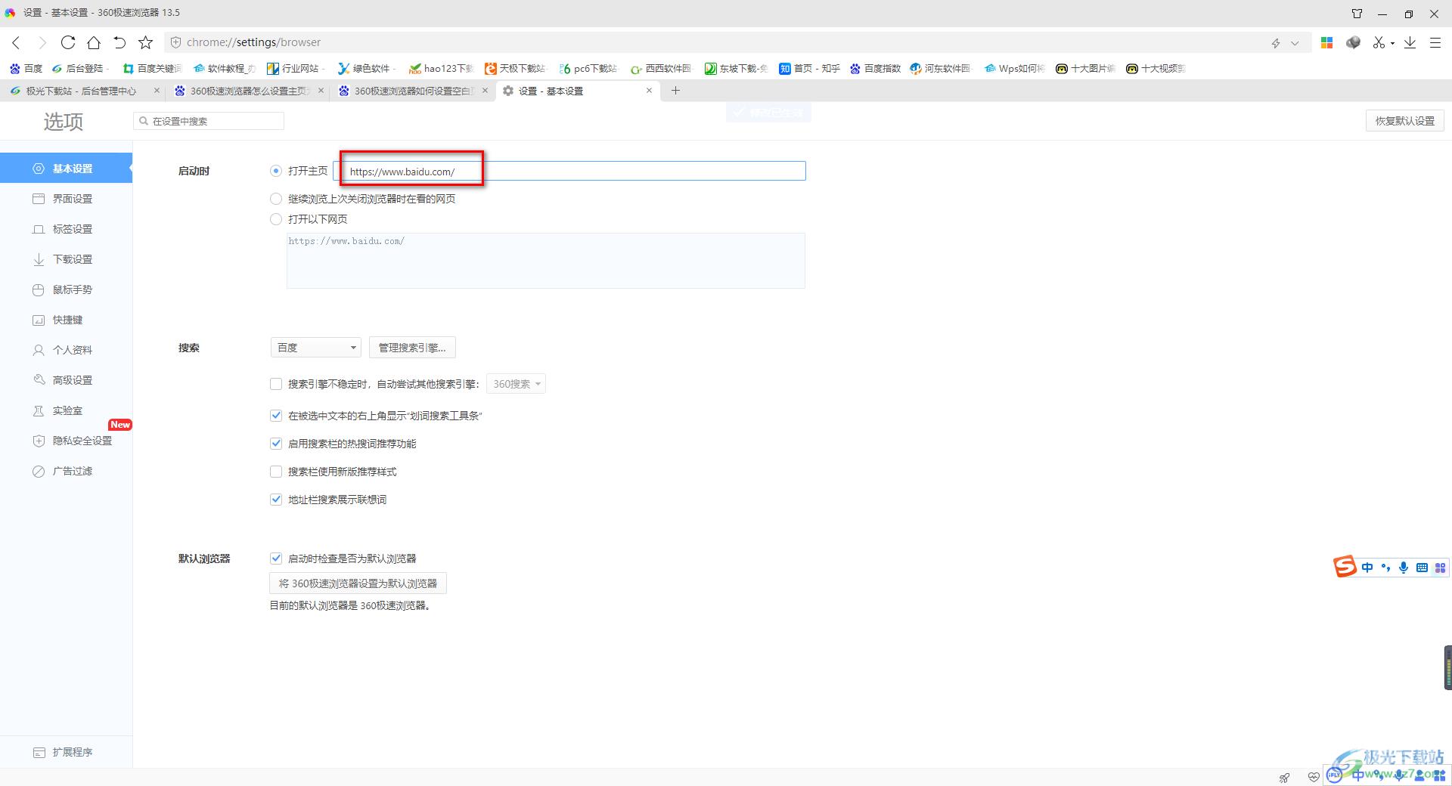
Task: Switch to 极光下载站 后台管理中心 tab
Action: pos(80,91)
